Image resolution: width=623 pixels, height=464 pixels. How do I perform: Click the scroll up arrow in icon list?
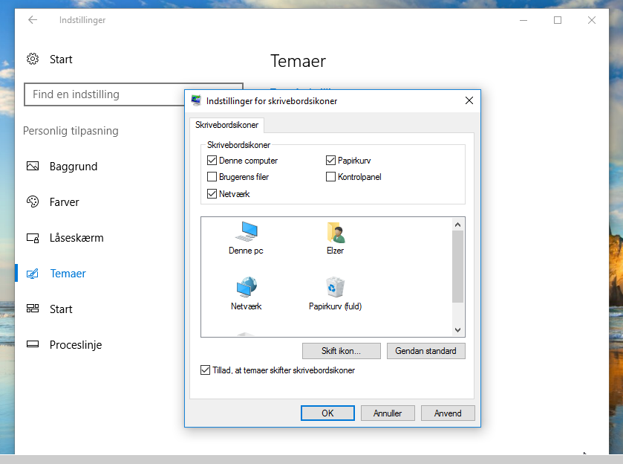coord(457,225)
